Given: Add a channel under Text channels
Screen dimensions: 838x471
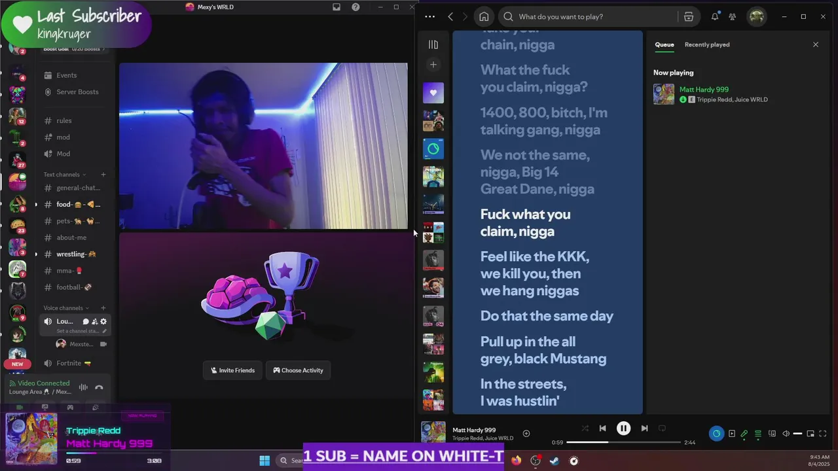Looking at the screenshot, I should point(103,175).
